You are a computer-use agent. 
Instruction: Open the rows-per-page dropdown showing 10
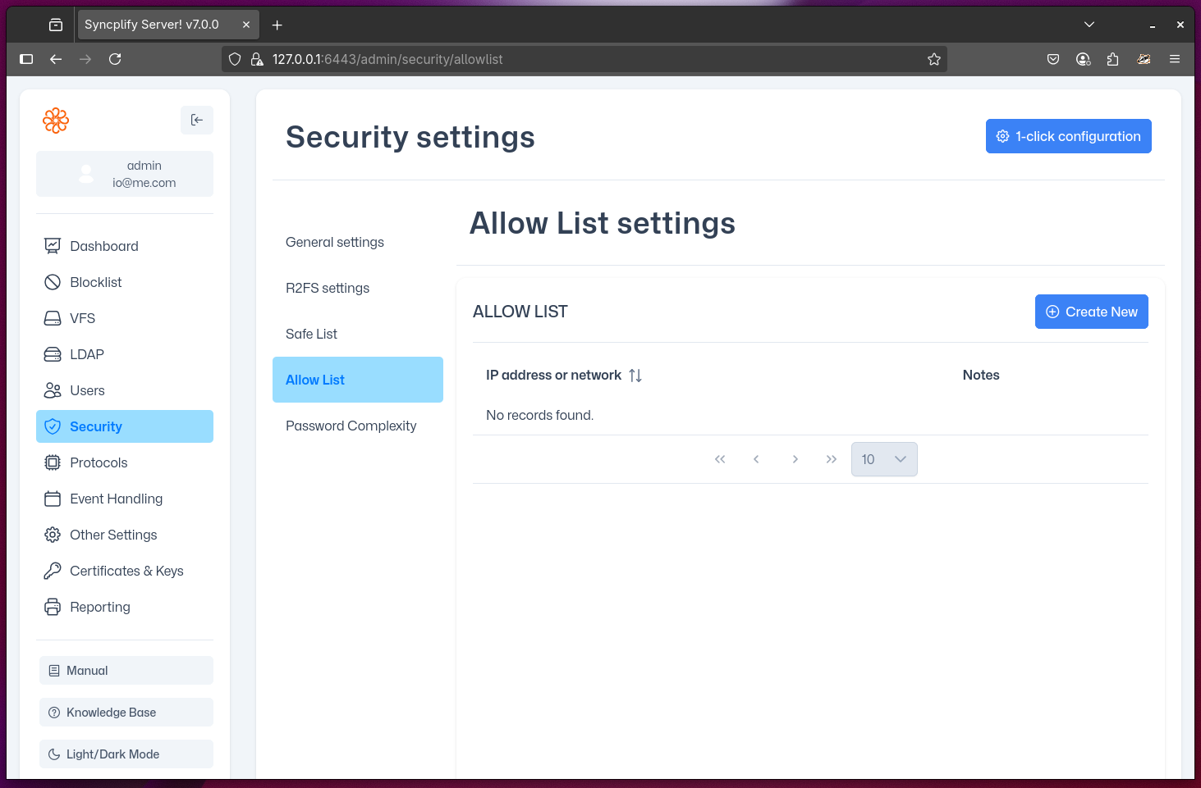point(884,459)
